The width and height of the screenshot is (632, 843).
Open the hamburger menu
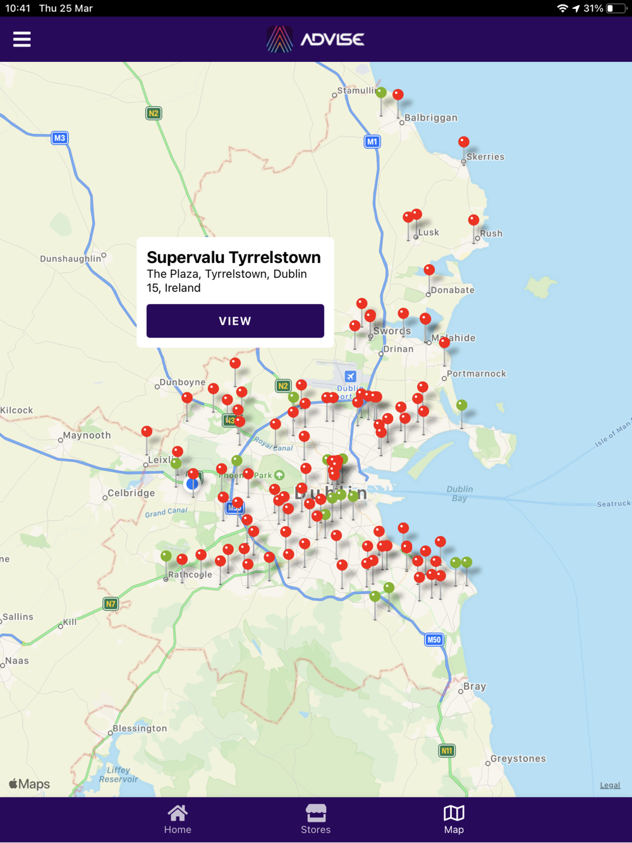(22, 39)
